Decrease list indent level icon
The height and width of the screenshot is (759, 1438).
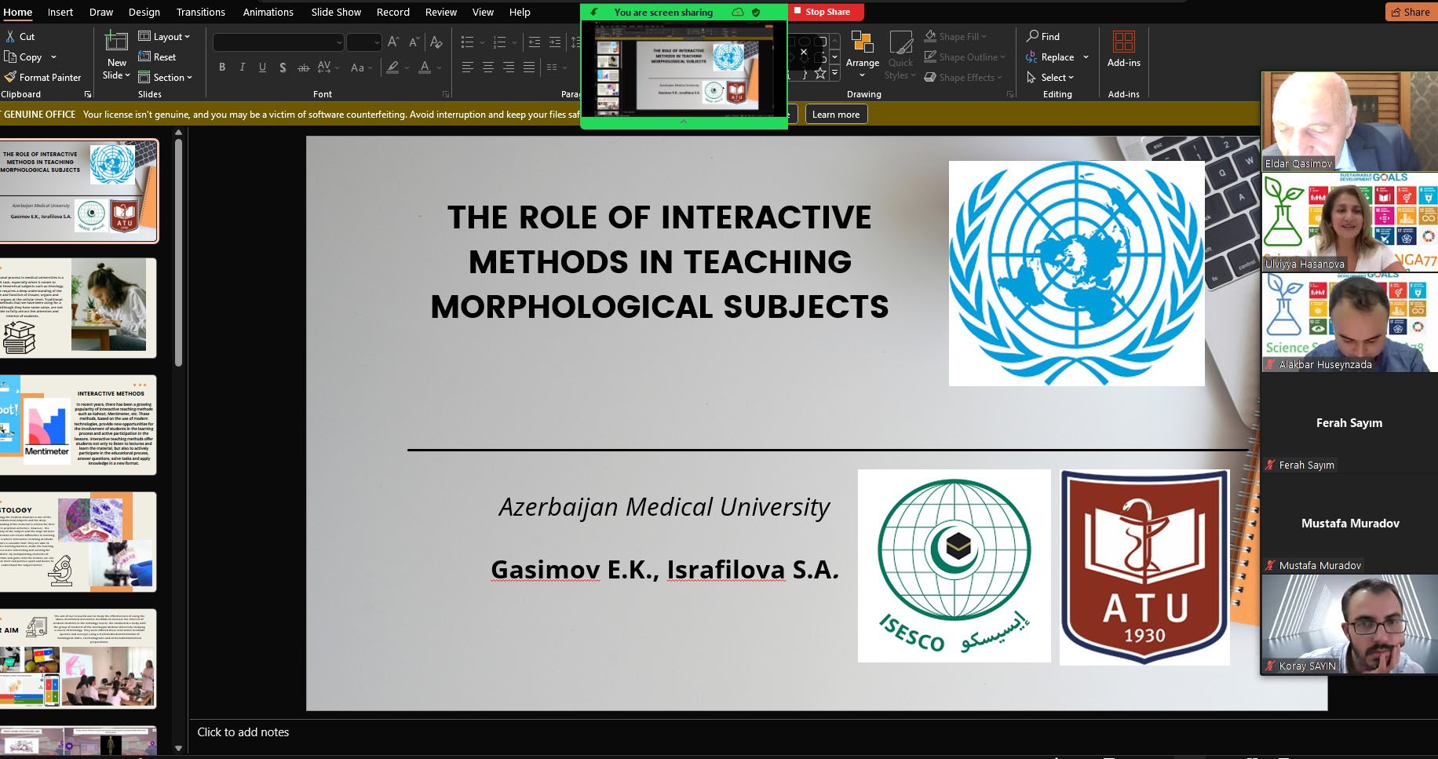pyautogui.click(x=535, y=42)
